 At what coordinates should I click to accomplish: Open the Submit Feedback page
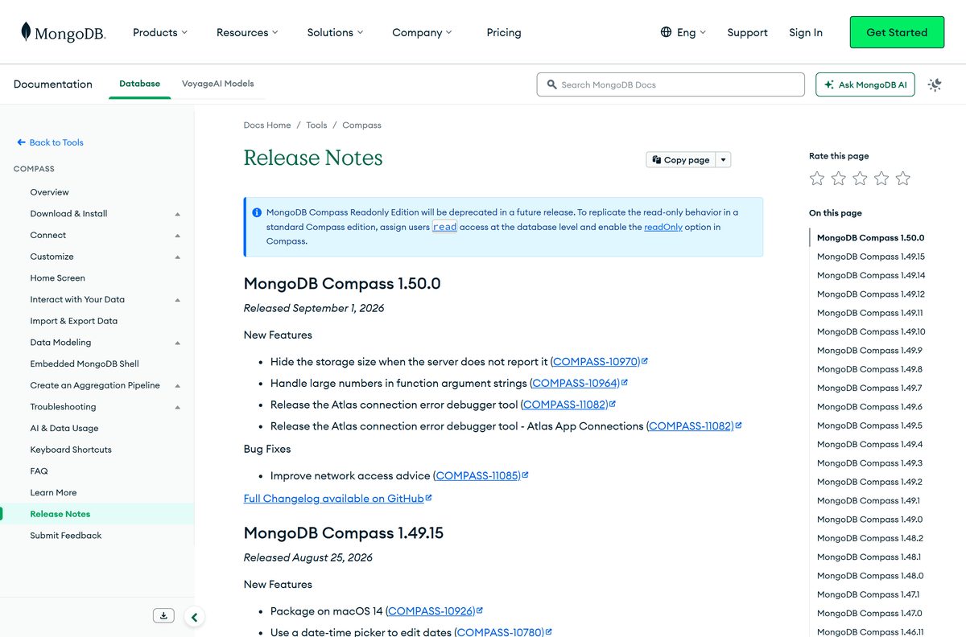[66, 536]
